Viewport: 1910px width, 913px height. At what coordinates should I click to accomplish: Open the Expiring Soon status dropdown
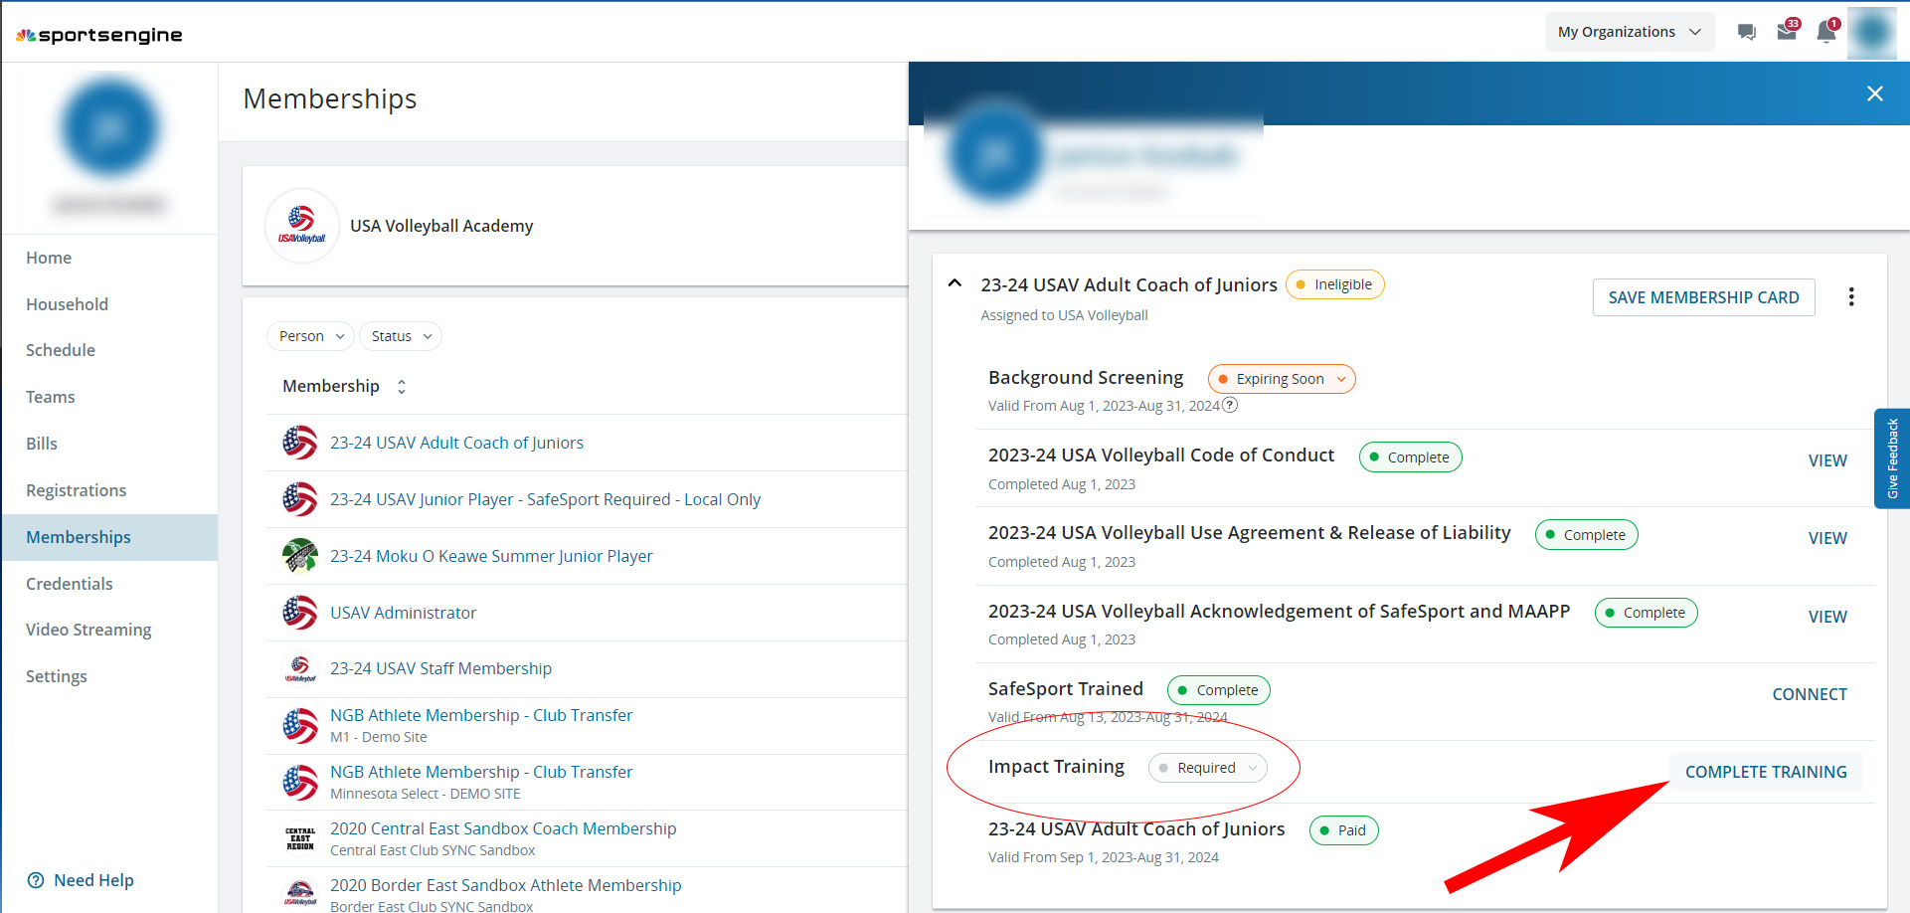1282,379
